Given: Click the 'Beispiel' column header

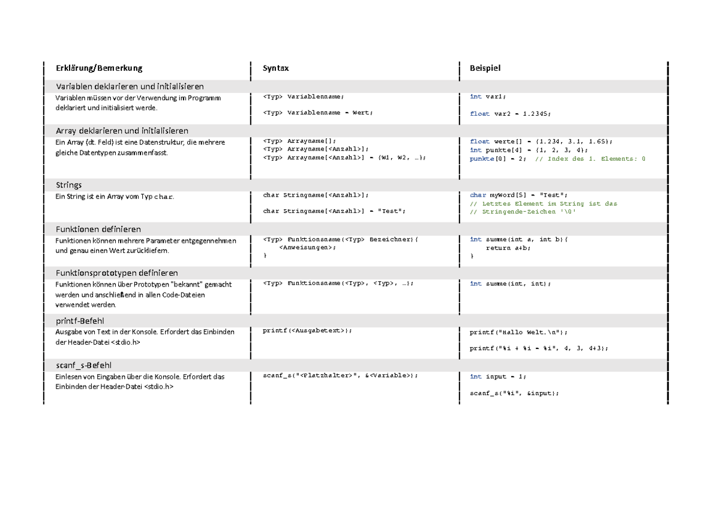Looking at the screenshot, I should (x=485, y=68).
